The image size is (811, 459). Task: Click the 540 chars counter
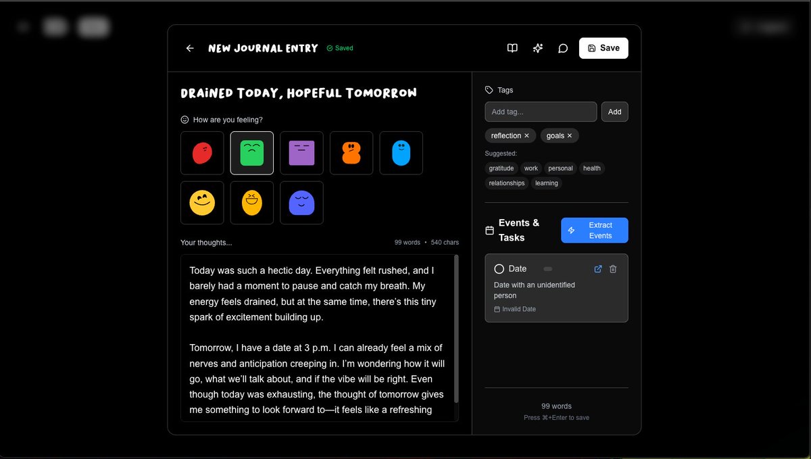[445, 242]
